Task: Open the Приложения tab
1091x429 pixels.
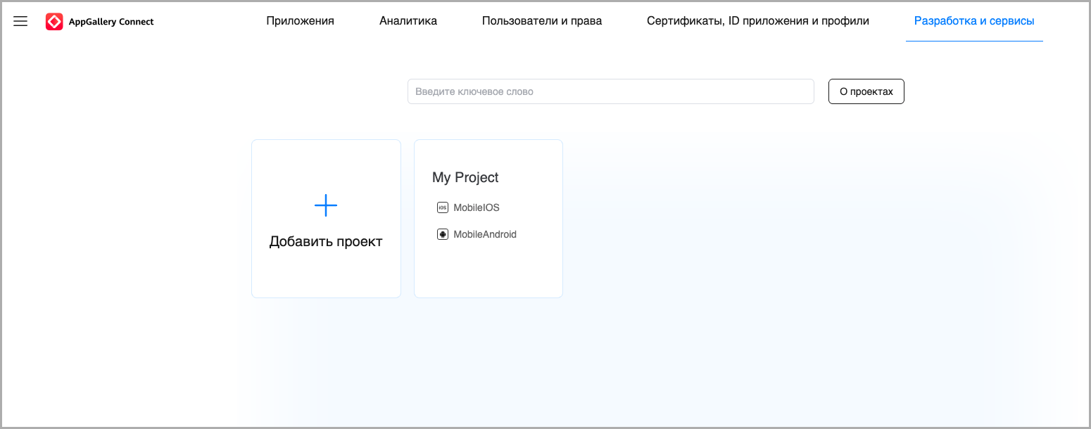Action: point(300,21)
